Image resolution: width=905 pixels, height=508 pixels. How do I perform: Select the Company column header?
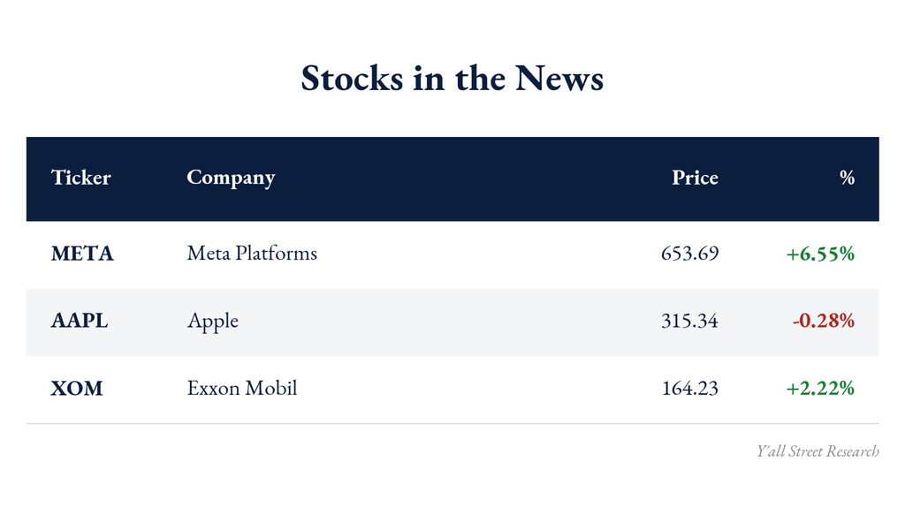coord(231,178)
